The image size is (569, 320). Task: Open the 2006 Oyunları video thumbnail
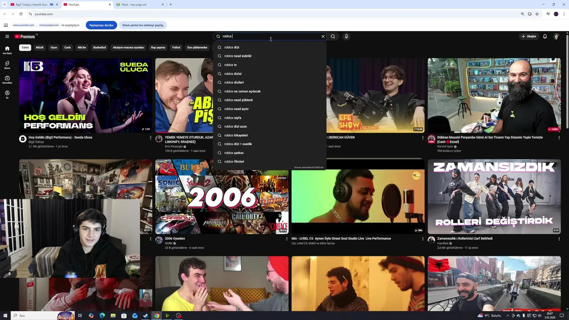222,196
